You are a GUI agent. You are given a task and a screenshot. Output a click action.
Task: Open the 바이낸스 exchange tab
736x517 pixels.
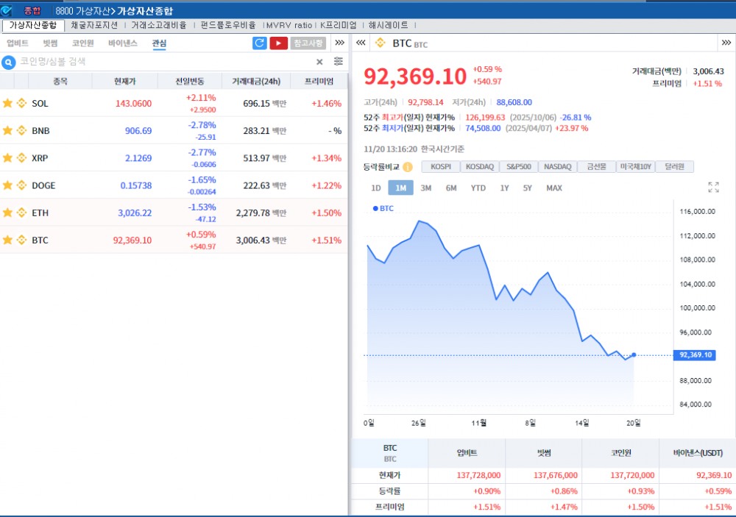tap(124, 43)
